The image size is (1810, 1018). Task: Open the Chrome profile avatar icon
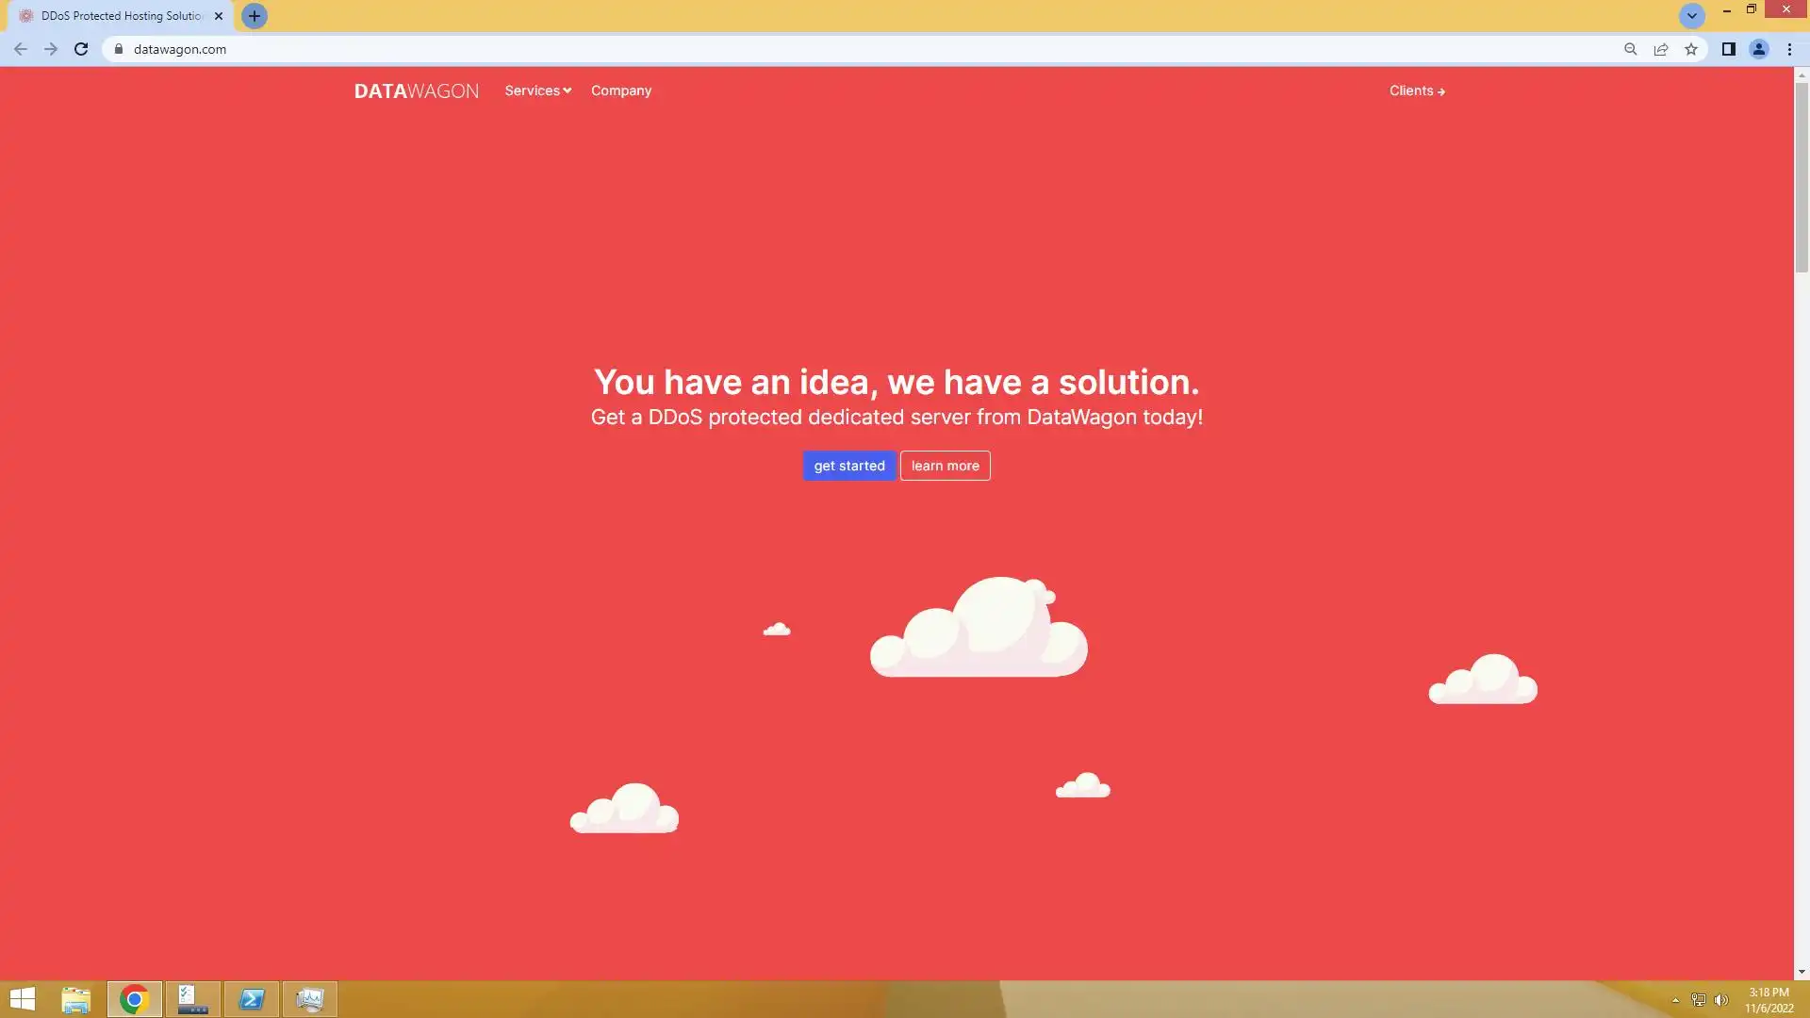click(1758, 49)
